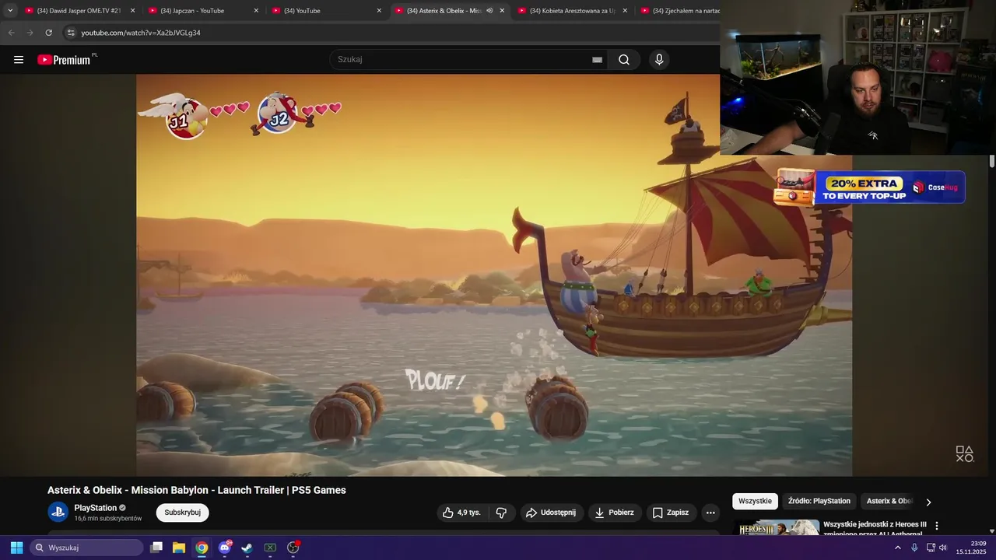Close the Japczan - YouTube tab
Screen dimensions: 996x560
[x=256, y=11]
